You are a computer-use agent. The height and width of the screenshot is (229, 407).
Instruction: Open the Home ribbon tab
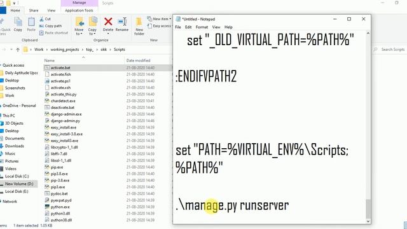point(15,10)
